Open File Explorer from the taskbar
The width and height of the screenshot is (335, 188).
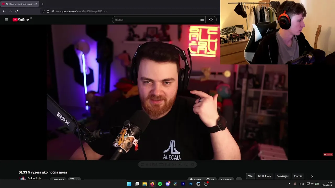pyautogui.click(x=144, y=184)
